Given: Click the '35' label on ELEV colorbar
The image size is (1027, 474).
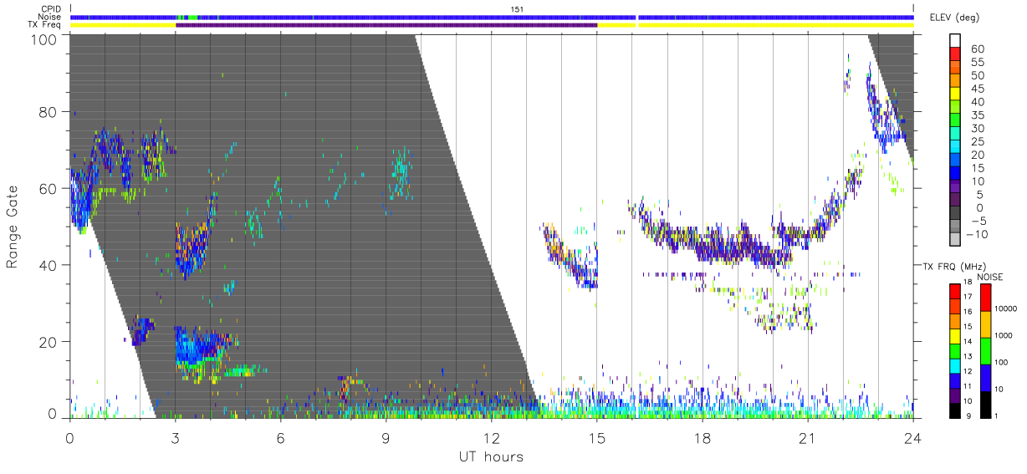Looking at the screenshot, I should click(978, 115).
